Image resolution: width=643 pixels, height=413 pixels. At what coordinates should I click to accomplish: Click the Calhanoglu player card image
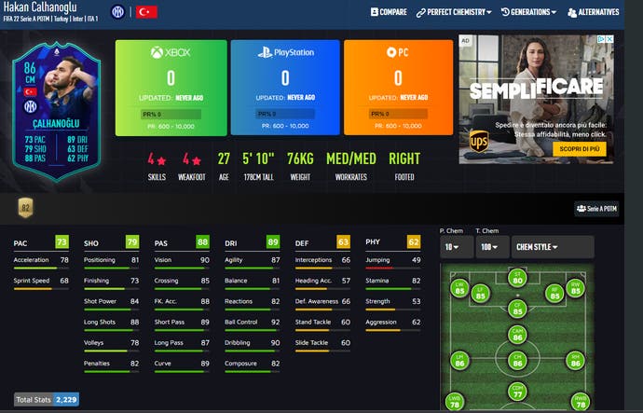57,111
